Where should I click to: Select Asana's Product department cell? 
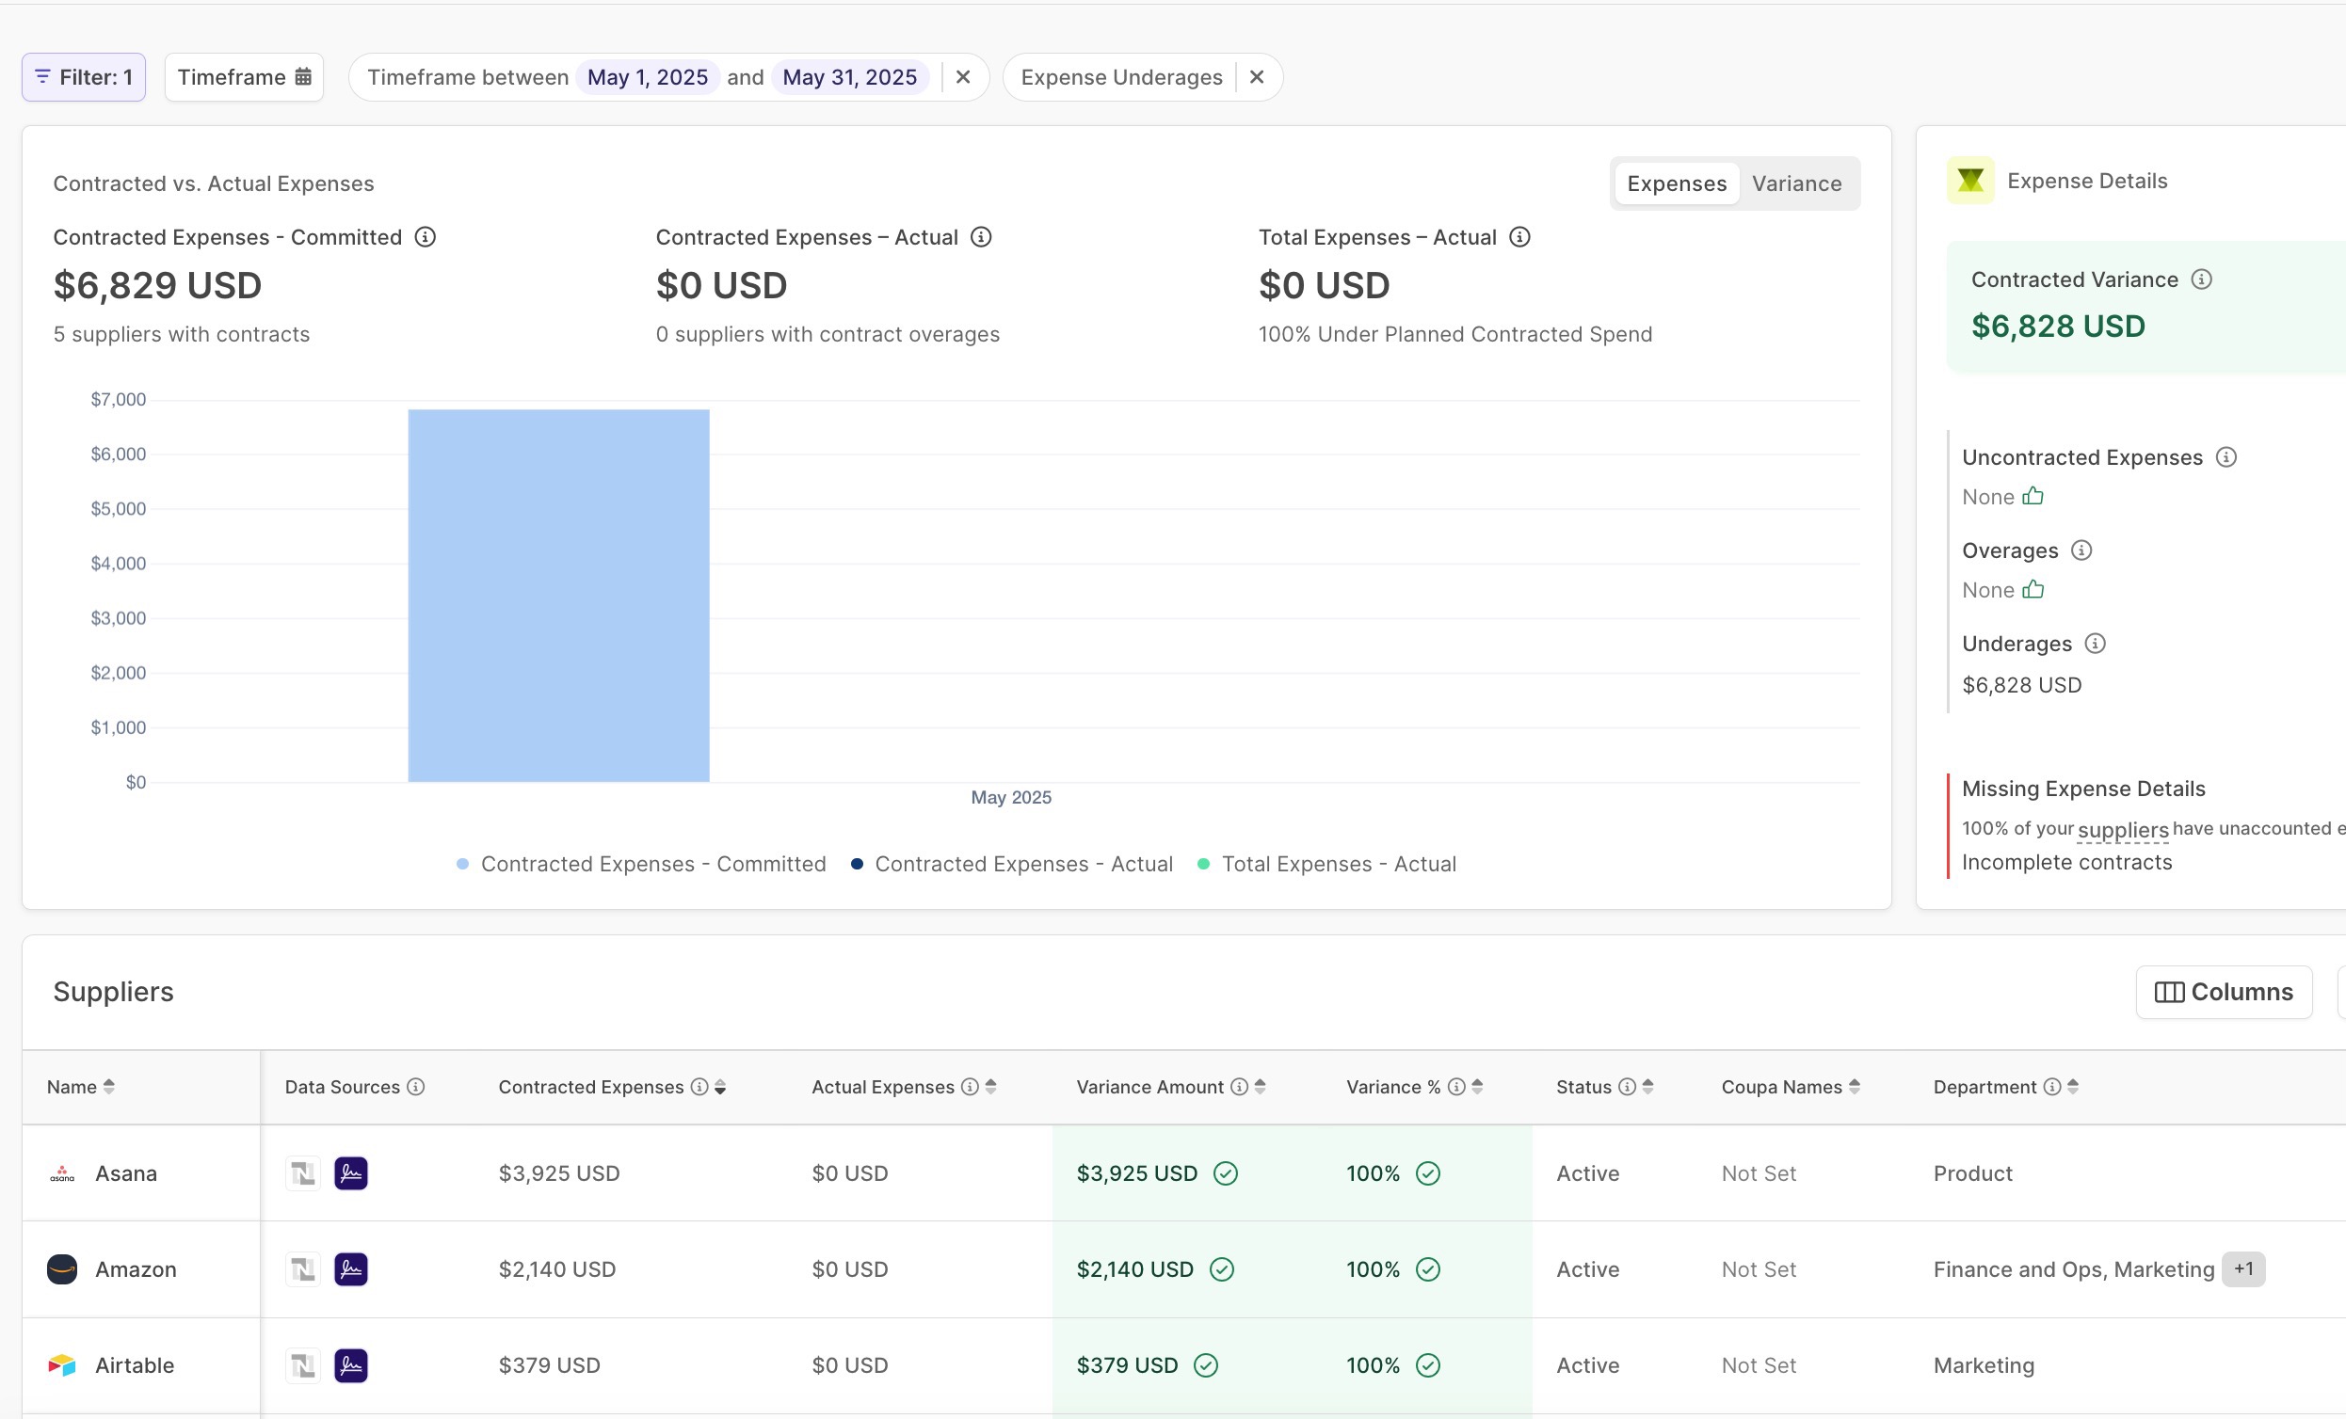click(x=1973, y=1173)
